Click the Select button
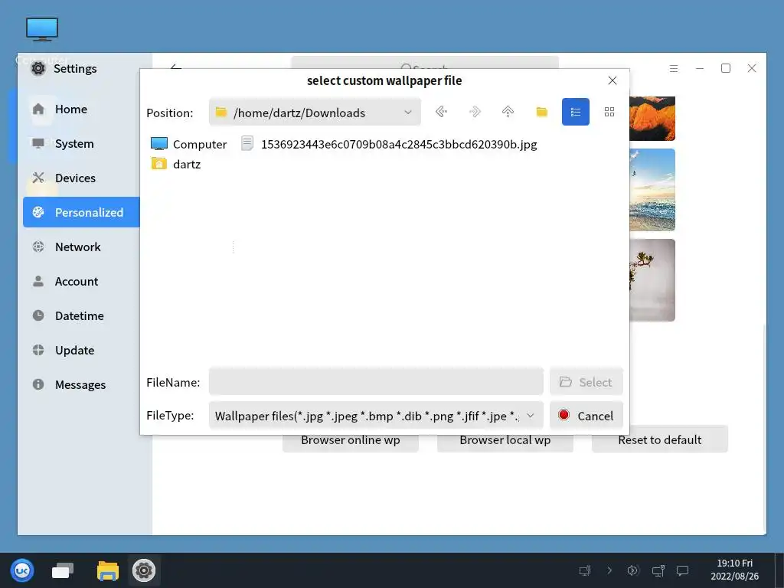This screenshot has height=588, width=784. (586, 382)
